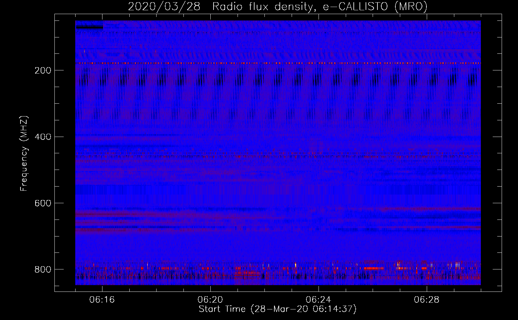
Task: Click the 06:28 time tick label
Action: (427, 300)
